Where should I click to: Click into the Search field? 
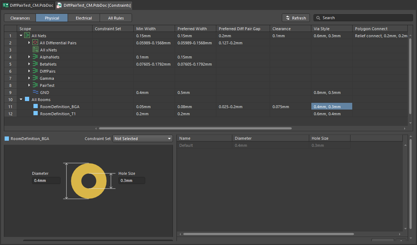click(x=363, y=18)
